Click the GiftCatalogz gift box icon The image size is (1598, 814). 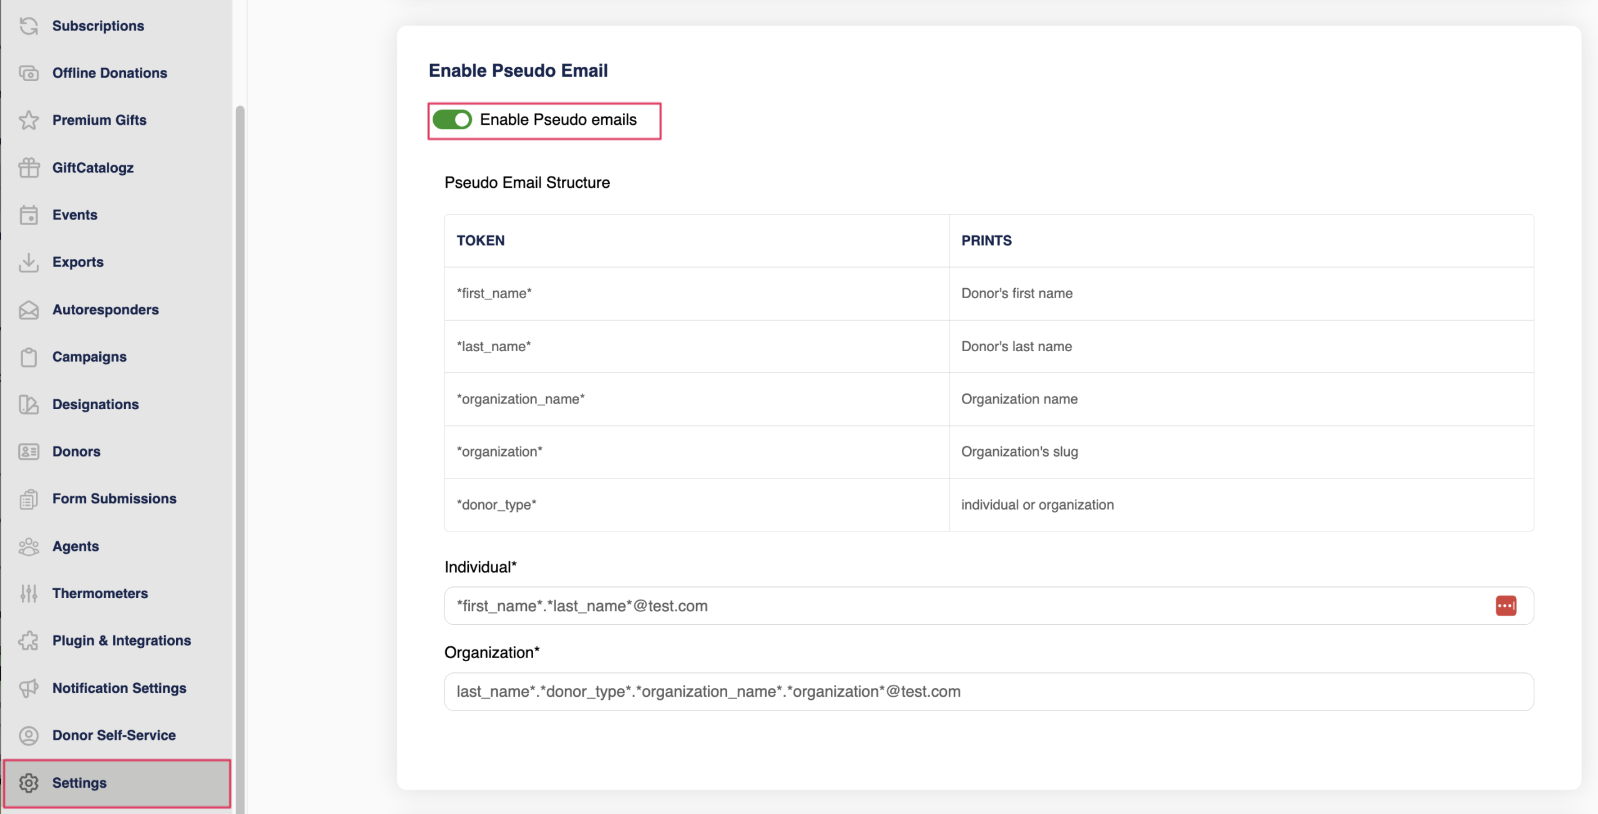click(x=29, y=168)
